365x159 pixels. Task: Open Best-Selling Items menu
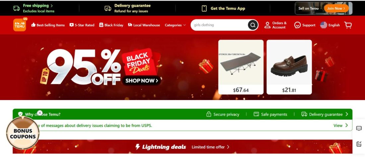click(x=48, y=25)
